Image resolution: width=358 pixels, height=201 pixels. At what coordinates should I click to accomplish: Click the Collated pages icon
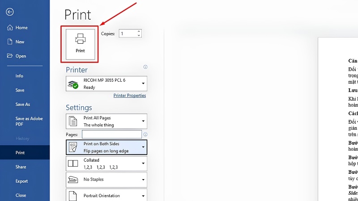[73, 163]
